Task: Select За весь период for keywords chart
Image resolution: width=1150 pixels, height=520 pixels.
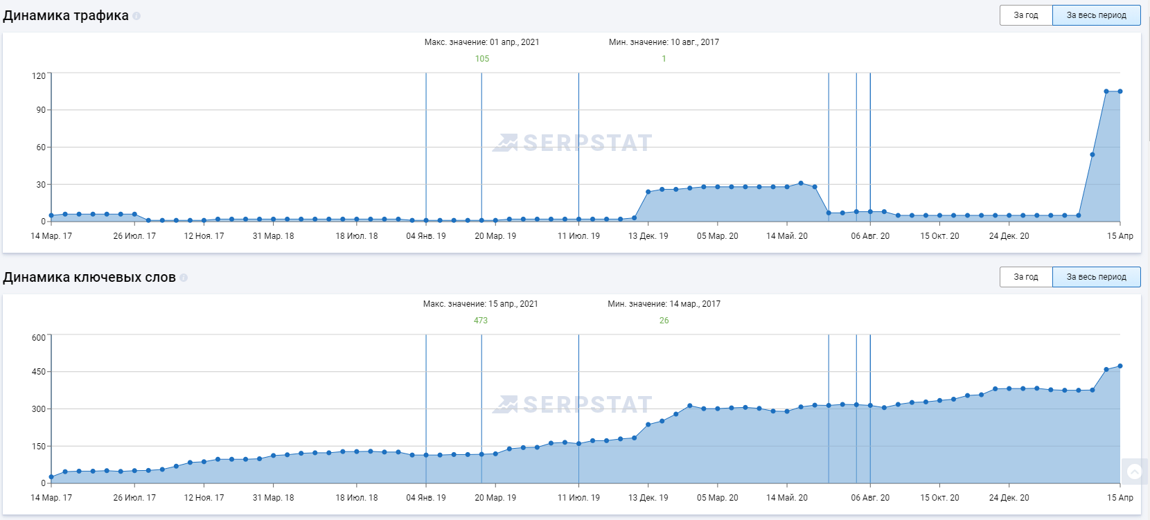Action: 1096,277
